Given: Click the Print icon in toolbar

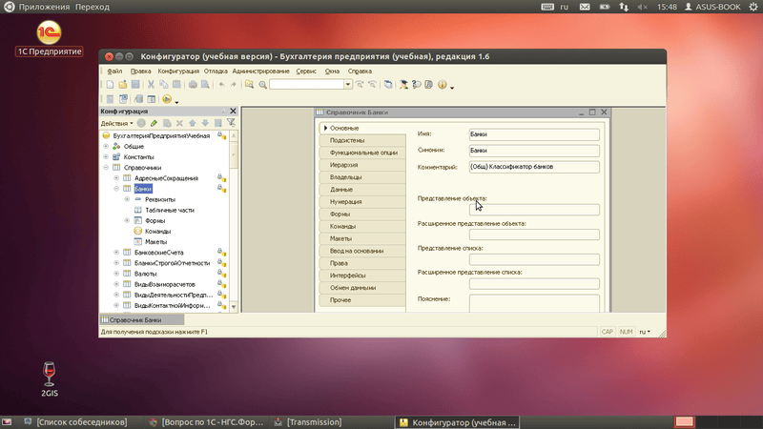Looking at the screenshot, I should tap(192, 85).
